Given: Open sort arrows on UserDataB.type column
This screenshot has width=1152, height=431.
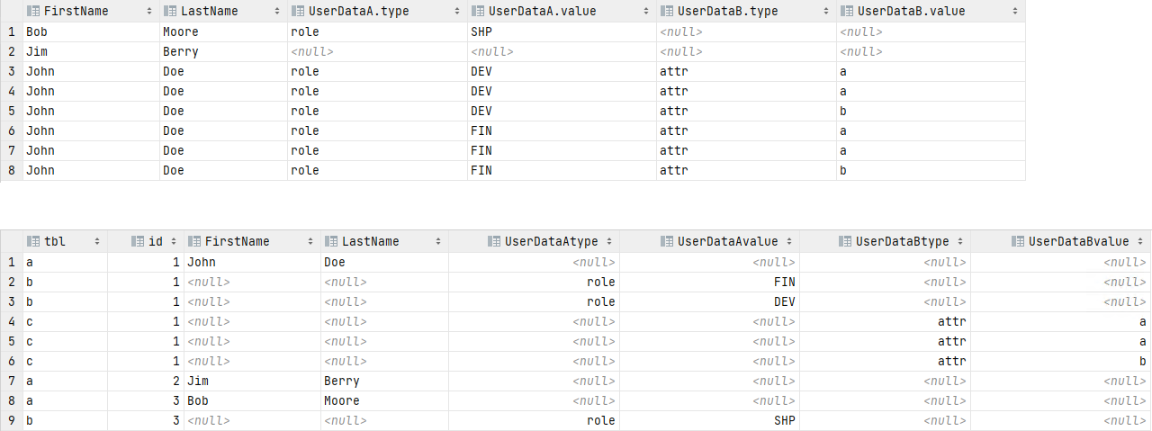Looking at the screenshot, I should 826,11.
